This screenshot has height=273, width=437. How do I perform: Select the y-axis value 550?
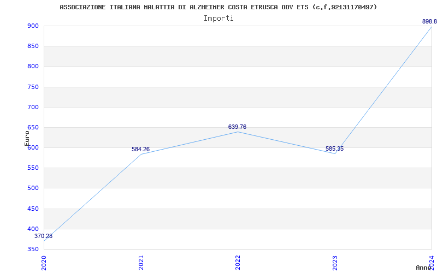(x=33, y=168)
